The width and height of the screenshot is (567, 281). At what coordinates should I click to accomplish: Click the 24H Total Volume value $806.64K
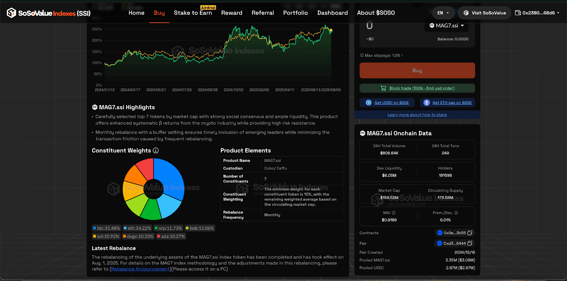(389, 153)
